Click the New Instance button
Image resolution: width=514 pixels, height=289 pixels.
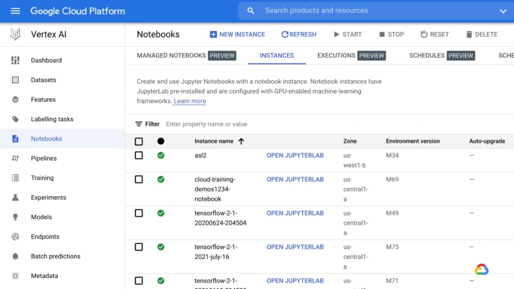[x=237, y=35]
